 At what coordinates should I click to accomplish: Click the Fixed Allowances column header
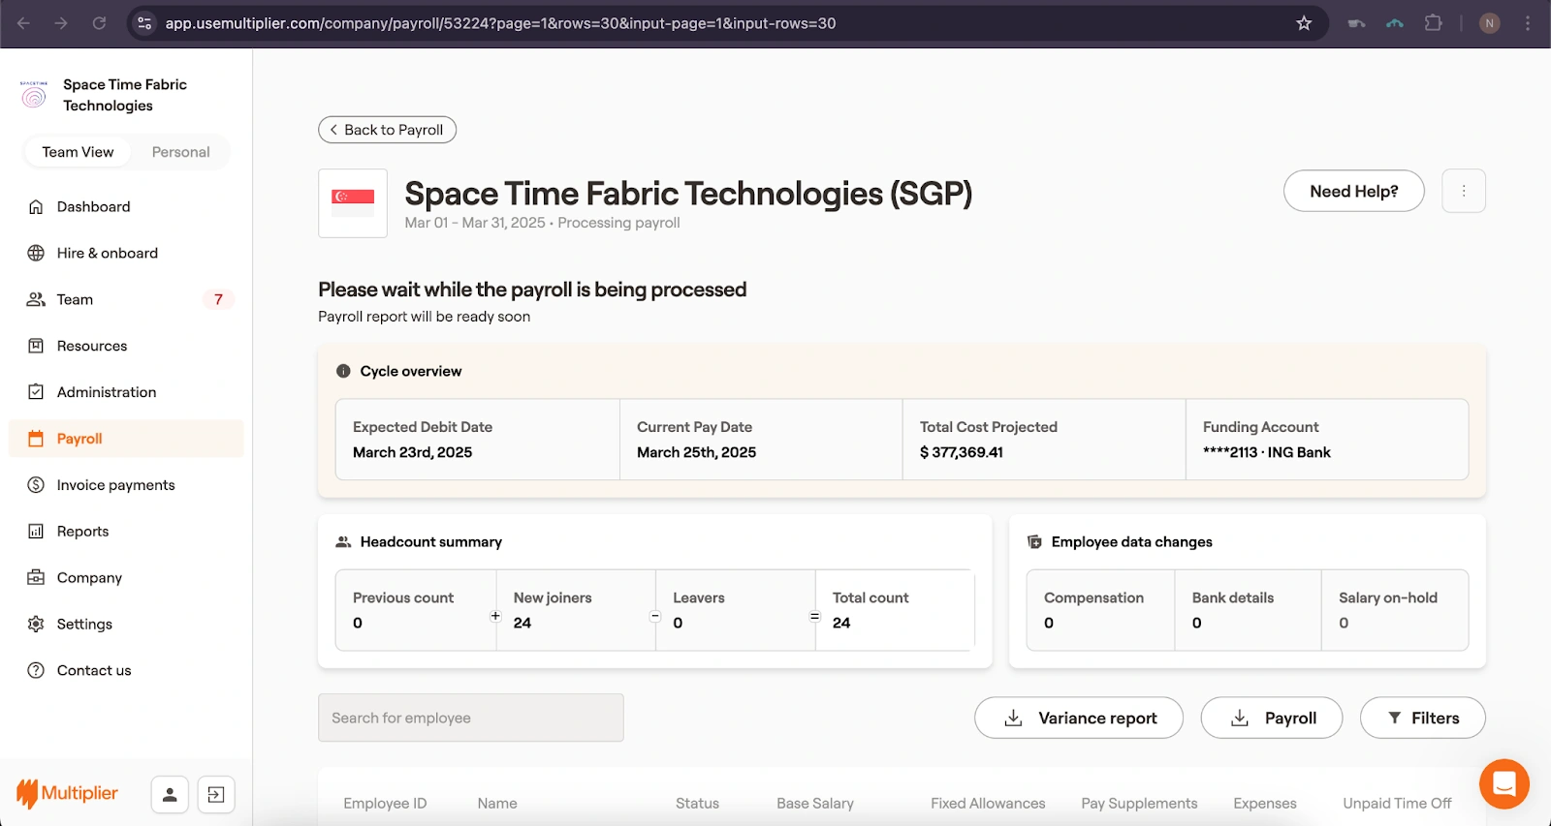coord(988,804)
